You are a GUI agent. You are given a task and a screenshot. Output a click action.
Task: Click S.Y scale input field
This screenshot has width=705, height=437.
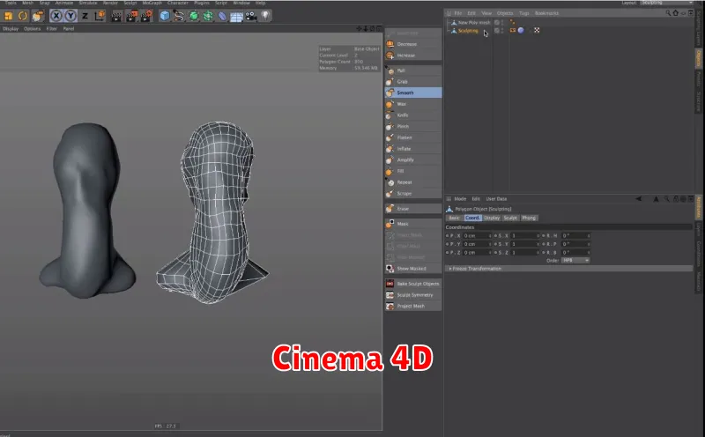tap(525, 244)
